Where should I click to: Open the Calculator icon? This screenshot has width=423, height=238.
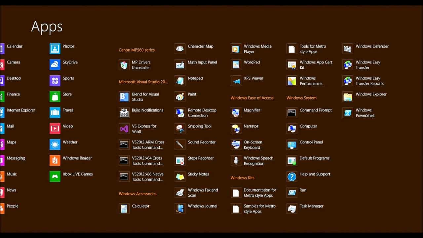point(124,209)
